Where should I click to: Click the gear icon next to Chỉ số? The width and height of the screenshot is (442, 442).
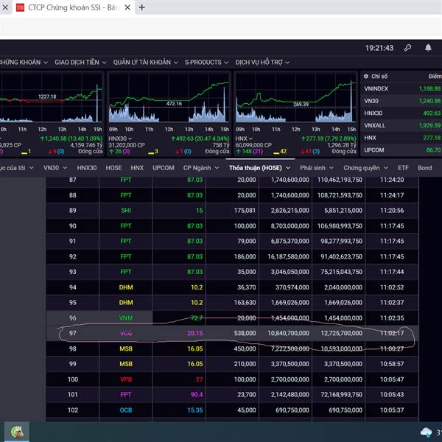pos(366,76)
